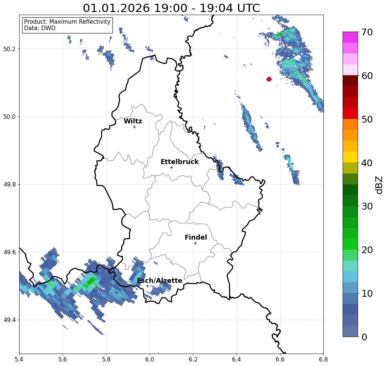Click the 49.6 latitude axis label

tap(9, 252)
